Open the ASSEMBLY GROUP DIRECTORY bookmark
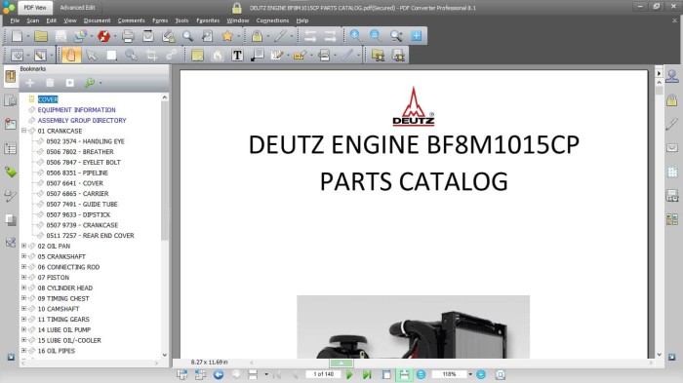The image size is (683, 383). pyautogui.click(x=82, y=121)
